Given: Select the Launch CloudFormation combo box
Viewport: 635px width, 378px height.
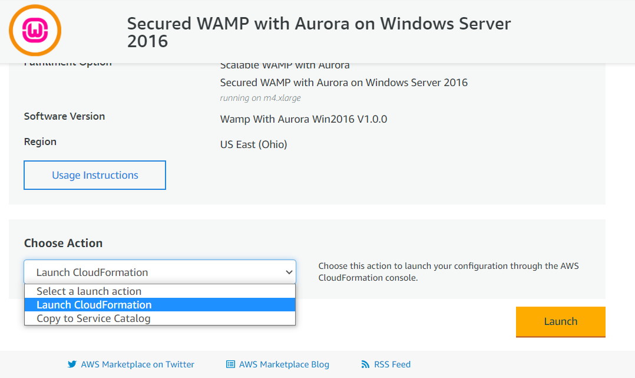Looking at the screenshot, I should 160,272.
